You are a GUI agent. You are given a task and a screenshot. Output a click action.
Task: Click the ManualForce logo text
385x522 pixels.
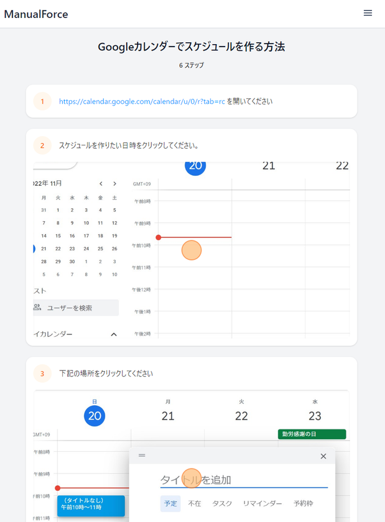[x=36, y=14]
